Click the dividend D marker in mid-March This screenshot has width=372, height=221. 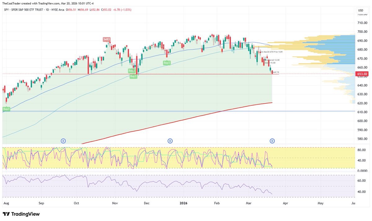point(272,141)
